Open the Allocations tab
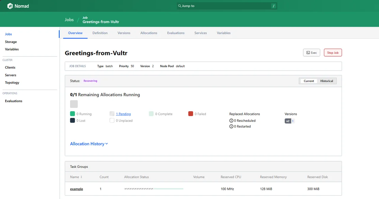 (149, 33)
